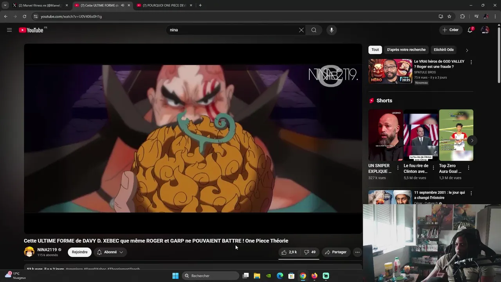Viewport: 501px width, 282px height.
Task: Go back with browser back arrow
Action: click(x=5, y=16)
